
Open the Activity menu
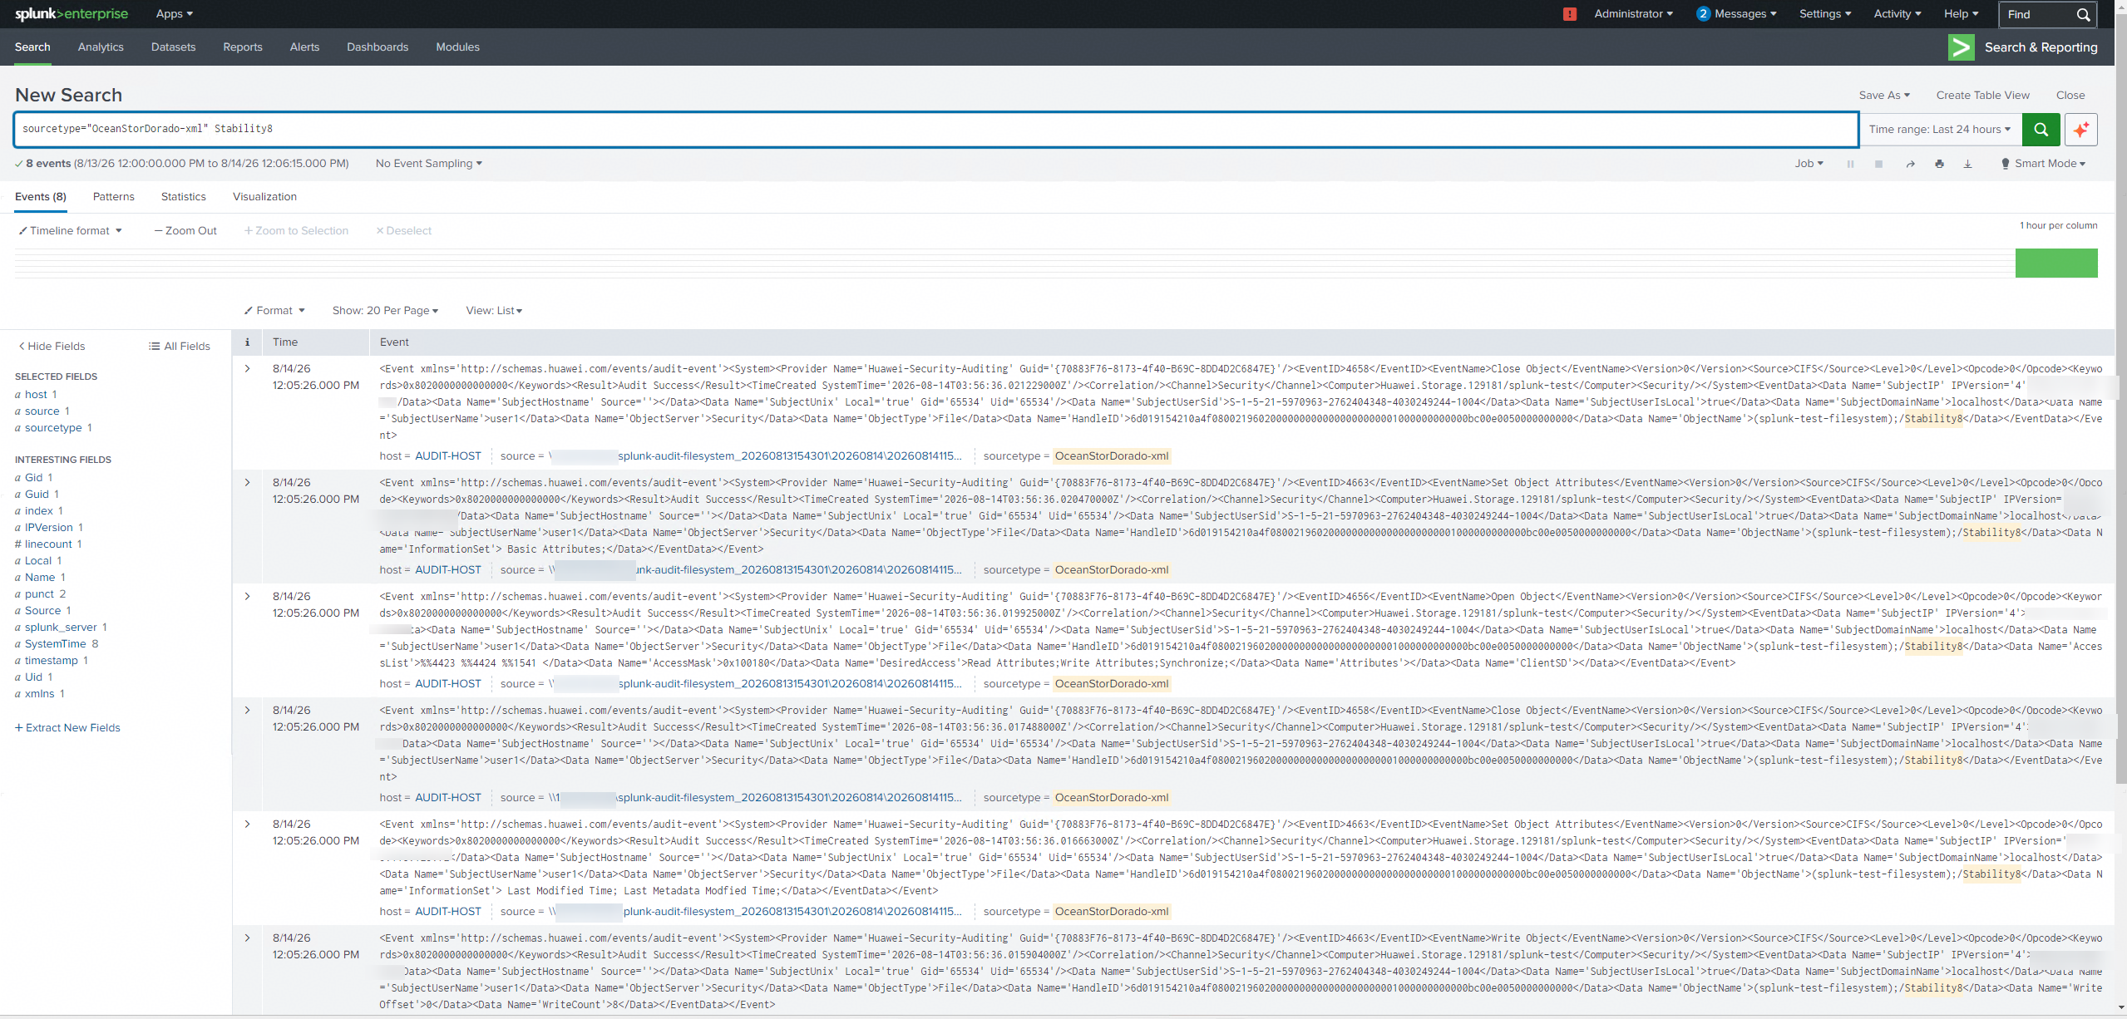click(x=1897, y=14)
